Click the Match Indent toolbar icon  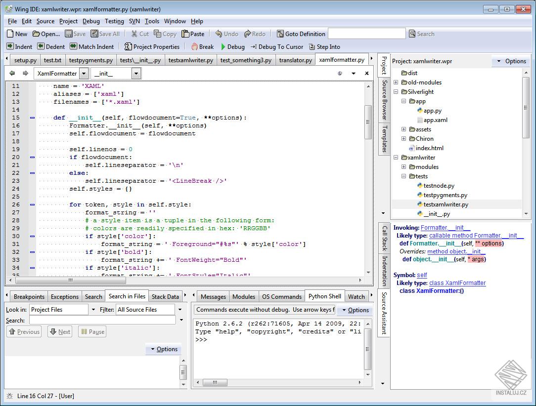[73, 46]
